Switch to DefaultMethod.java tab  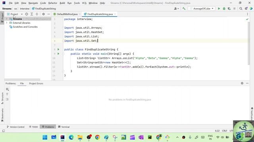pyautogui.click(x=67, y=14)
